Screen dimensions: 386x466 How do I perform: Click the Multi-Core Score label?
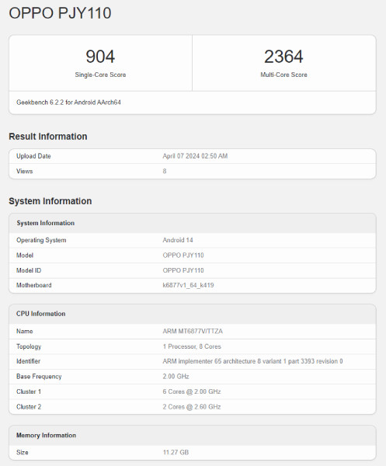283,75
